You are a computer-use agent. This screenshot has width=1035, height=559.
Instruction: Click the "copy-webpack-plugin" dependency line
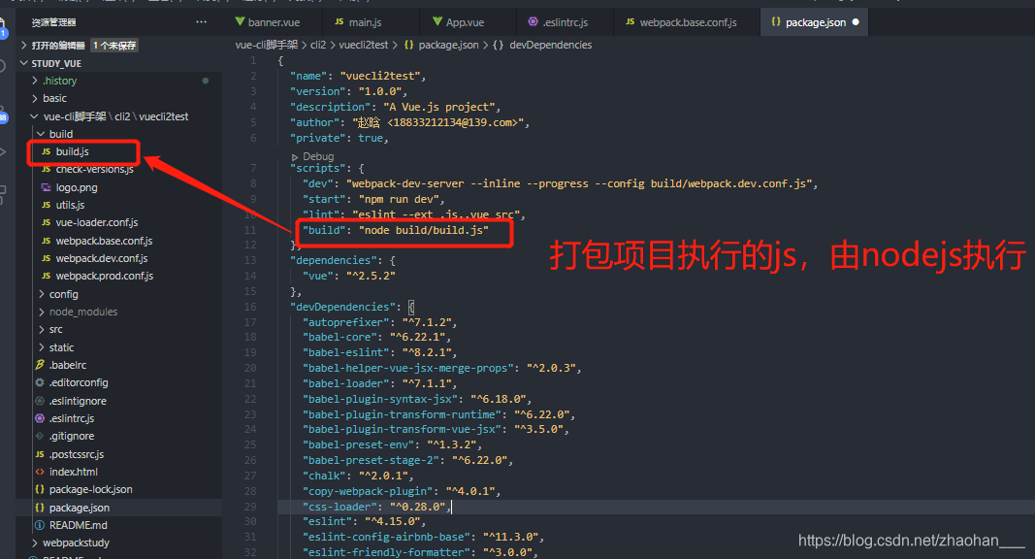tap(402, 491)
